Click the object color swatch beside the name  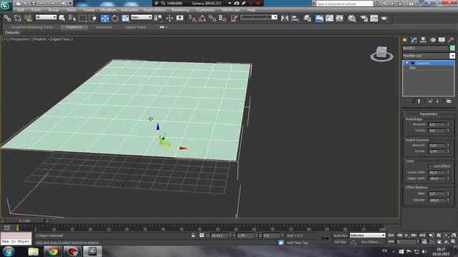click(452, 48)
